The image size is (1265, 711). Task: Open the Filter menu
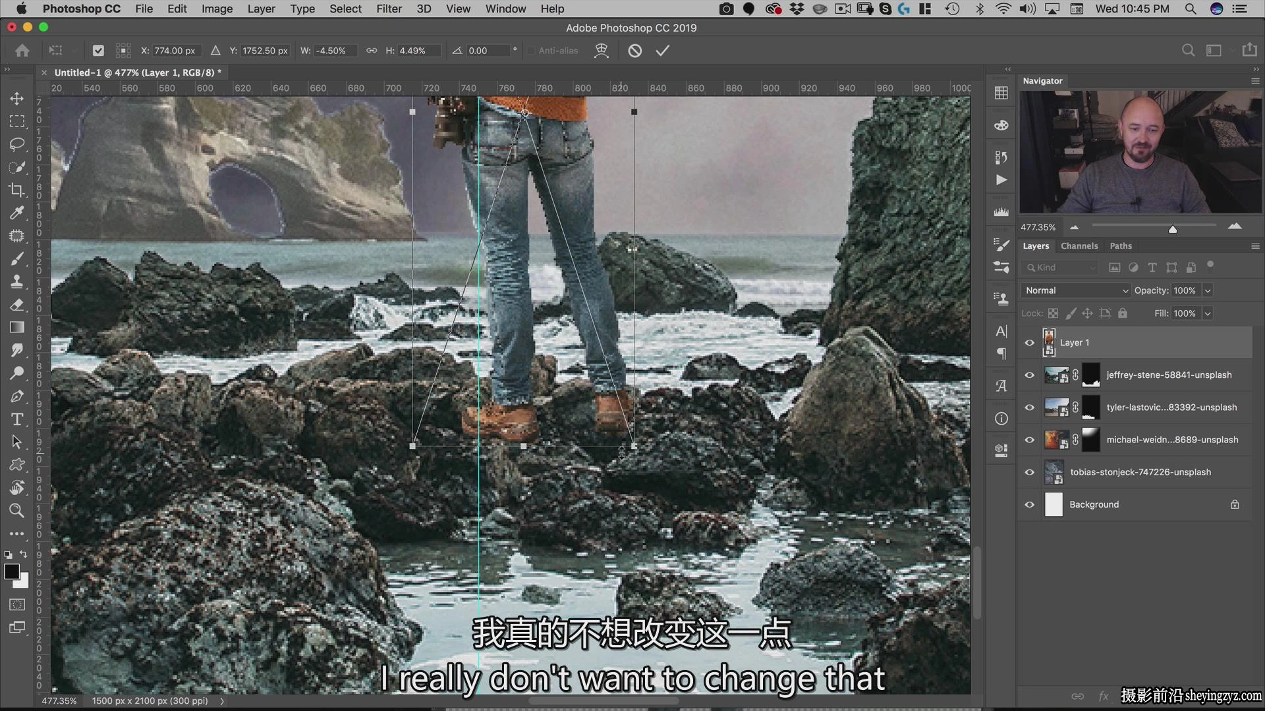(389, 9)
